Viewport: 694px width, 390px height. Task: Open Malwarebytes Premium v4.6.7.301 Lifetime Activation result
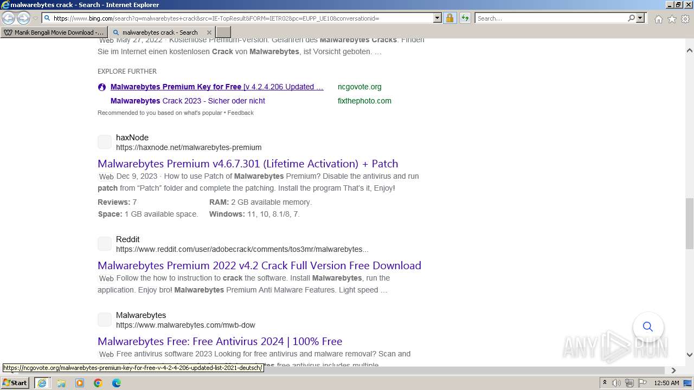point(248,164)
